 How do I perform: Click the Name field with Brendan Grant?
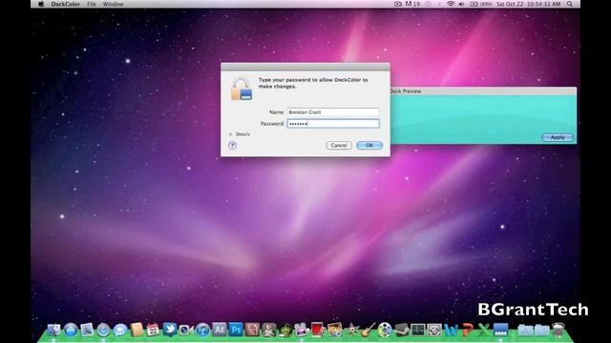click(x=333, y=112)
